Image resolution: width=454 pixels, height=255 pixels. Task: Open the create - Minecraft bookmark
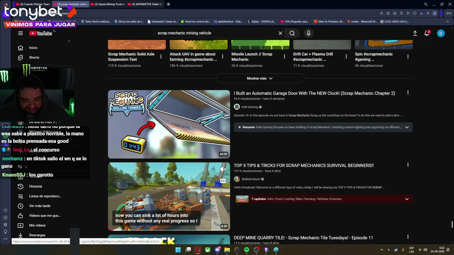tap(362, 22)
